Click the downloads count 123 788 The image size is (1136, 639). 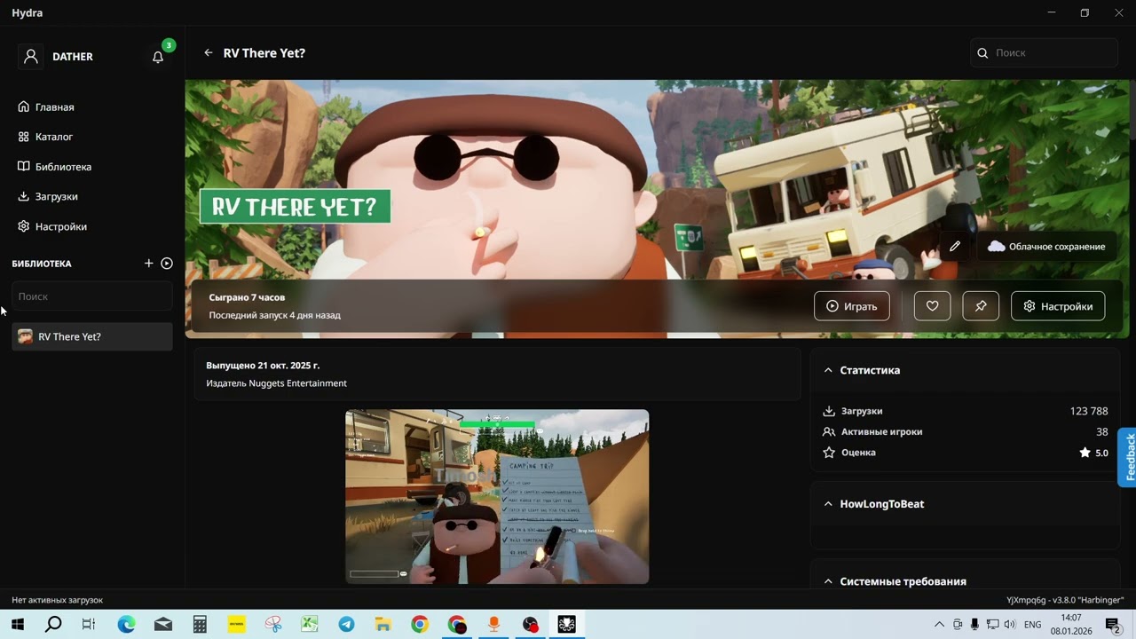coord(1089,411)
